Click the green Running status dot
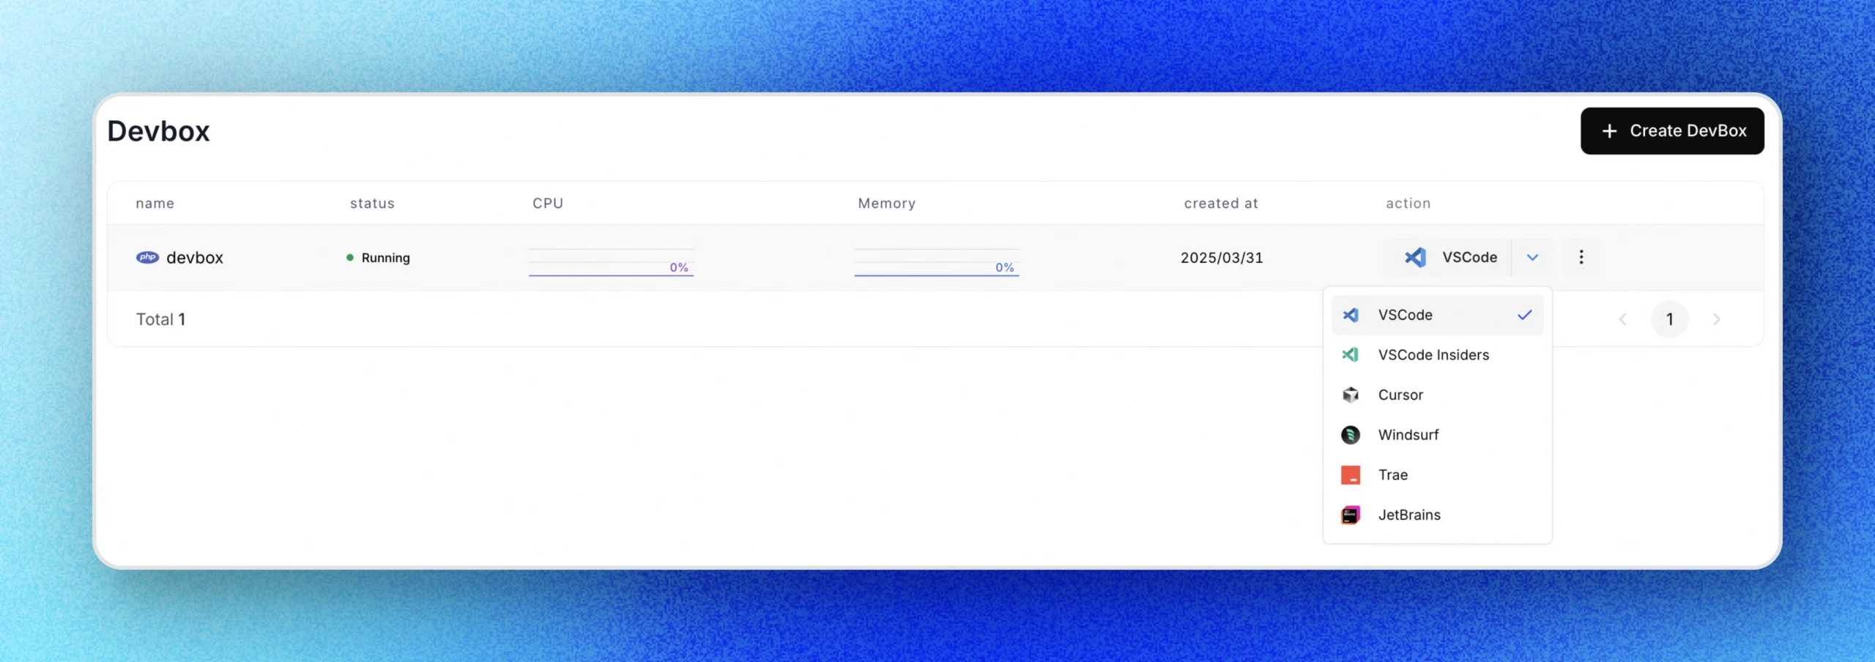This screenshot has width=1875, height=662. click(x=350, y=257)
